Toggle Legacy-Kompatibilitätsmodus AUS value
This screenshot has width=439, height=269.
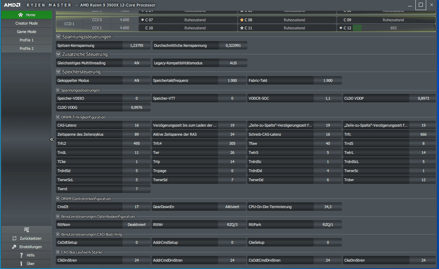point(233,63)
